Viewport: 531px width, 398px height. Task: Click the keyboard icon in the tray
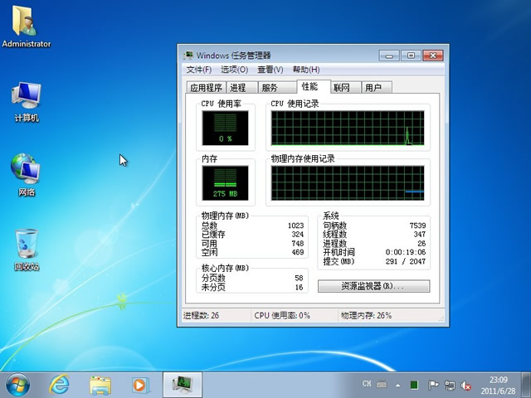point(382,385)
